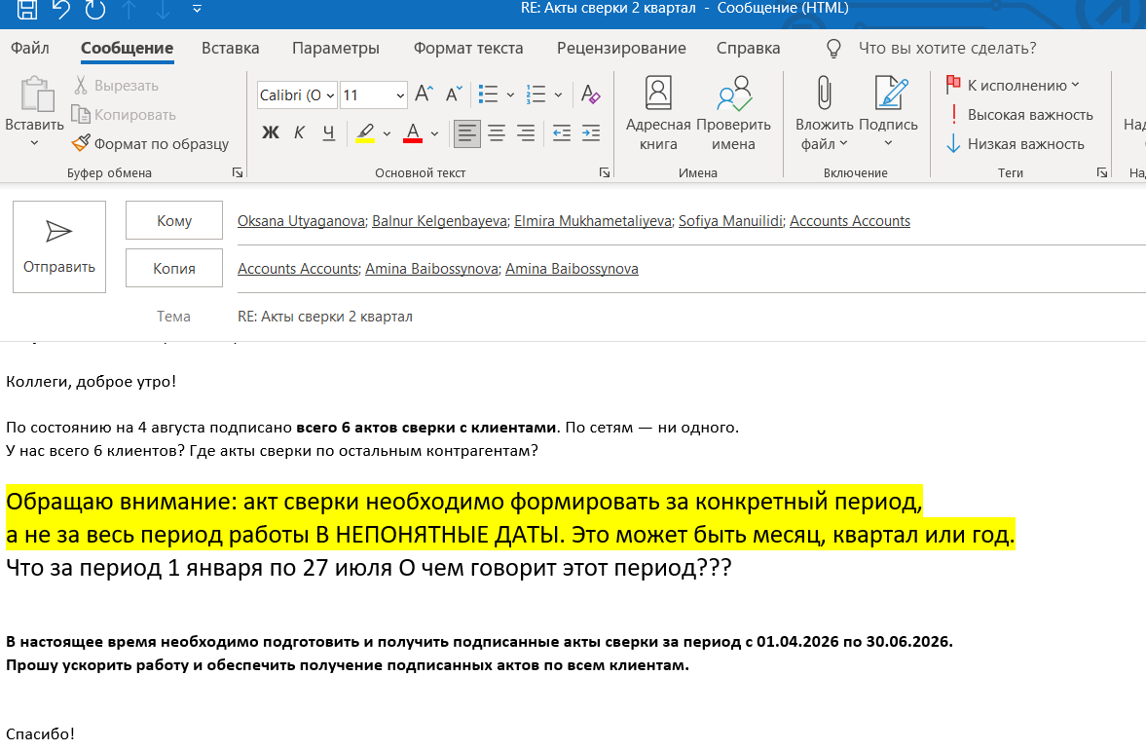Viewport: 1146px width, 751px height.
Task: Click Проверить имена icon
Action: pos(733,113)
